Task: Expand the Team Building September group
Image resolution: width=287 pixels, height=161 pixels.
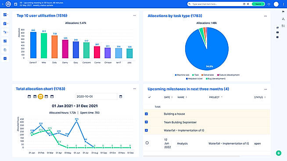Action: click(x=146, y=122)
